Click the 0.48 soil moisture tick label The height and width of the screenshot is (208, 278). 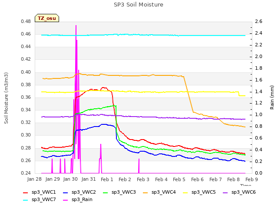pos(26,22)
